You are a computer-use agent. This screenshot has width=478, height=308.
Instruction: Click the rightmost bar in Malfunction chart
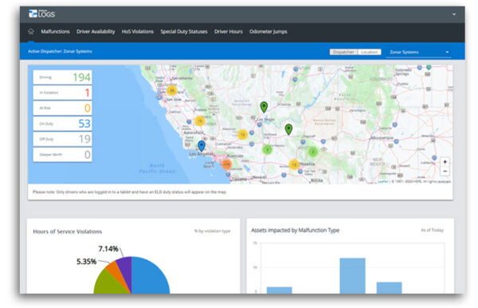[390, 288]
